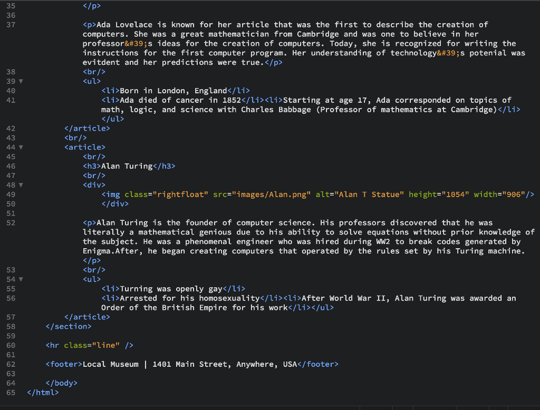This screenshot has width=540, height=410.
Task: Click the closing </html> tag on line 65
Action: pyautogui.click(x=42, y=393)
